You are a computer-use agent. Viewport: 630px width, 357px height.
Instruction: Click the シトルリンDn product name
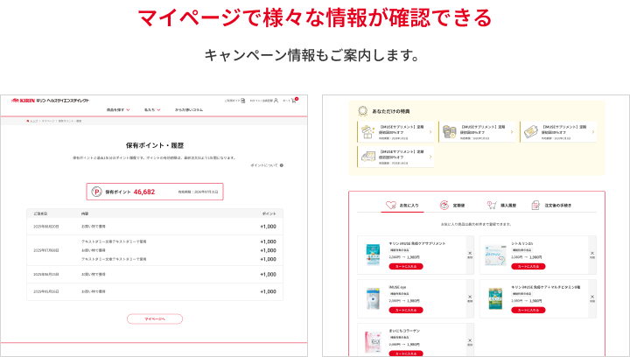pos(521,243)
